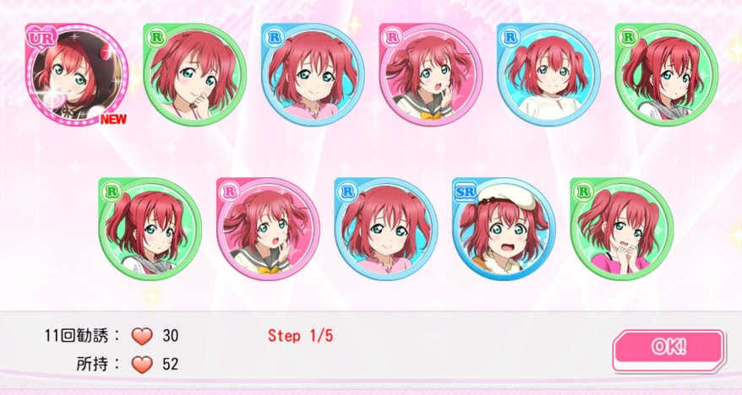This screenshot has width=742, height=395.
Task: Open the new UR card with black hat
Action: 76,74
